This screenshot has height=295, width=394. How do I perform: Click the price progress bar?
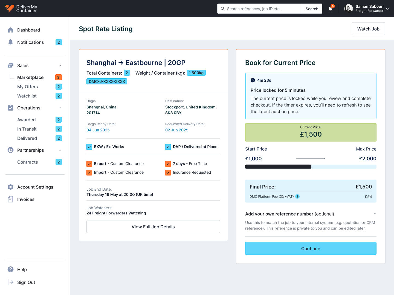point(311,167)
